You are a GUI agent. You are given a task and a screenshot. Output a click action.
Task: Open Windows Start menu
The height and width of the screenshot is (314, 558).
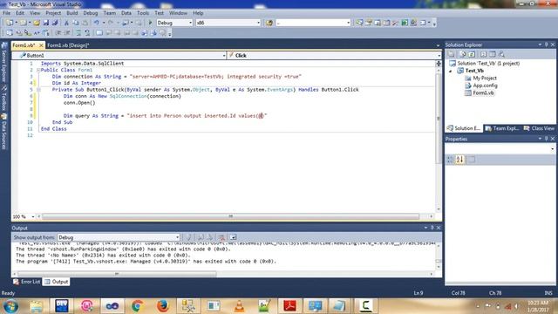tap(10, 306)
